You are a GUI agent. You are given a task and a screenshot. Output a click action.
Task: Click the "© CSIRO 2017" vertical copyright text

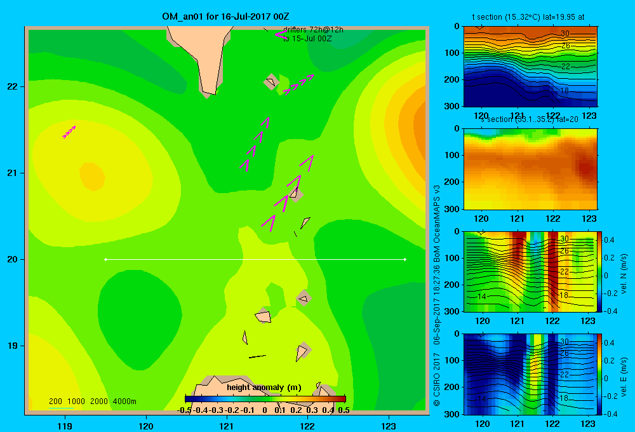(437, 379)
